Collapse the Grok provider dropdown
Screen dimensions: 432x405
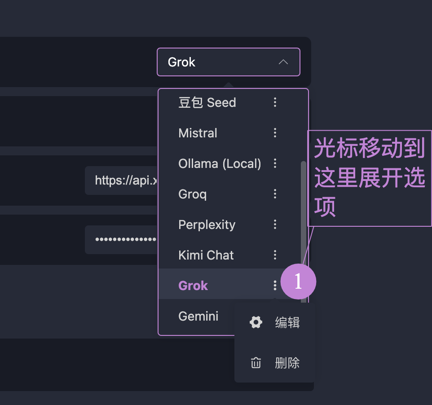click(x=228, y=62)
